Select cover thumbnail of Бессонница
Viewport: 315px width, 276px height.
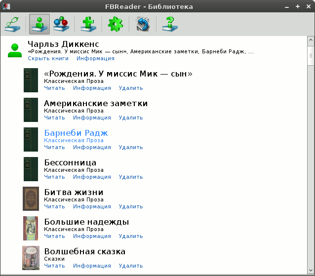(x=31, y=169)
